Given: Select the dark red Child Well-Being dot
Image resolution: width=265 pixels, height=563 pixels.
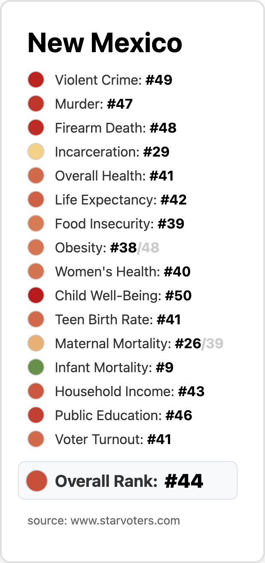Looking at the screenshot, I should tap(36, 296).
